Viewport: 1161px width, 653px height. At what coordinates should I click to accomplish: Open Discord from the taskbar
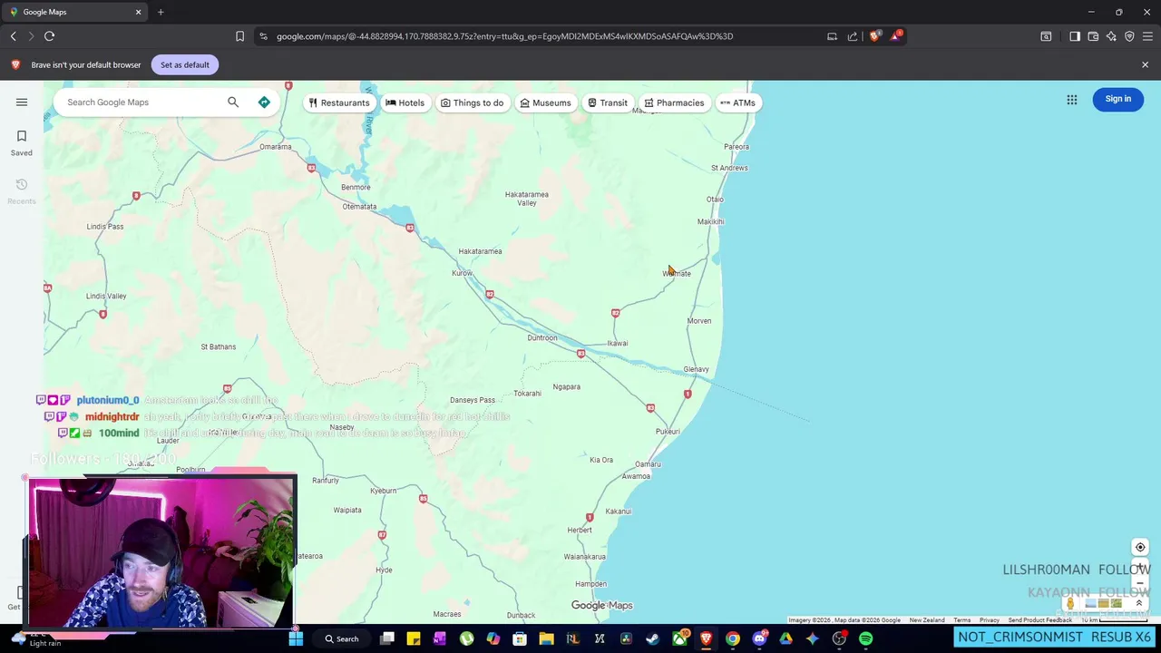(x=759, y=638)
